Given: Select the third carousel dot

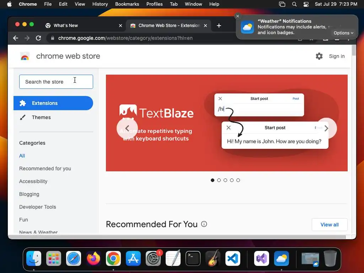Looking at the screenshot, I should [225, 180].
